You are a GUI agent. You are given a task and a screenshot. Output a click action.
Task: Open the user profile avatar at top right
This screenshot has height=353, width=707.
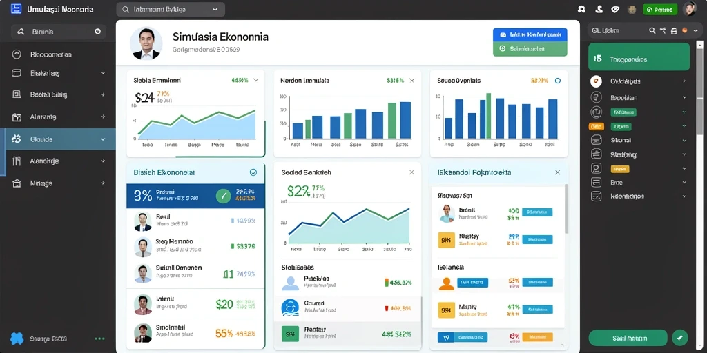coord(690,9)
